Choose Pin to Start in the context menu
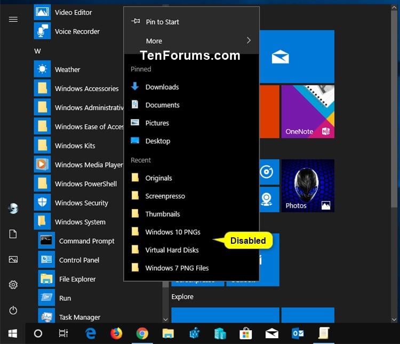This screenshot has height=344, width=400. pyautogui.click(x=191, y=22)
